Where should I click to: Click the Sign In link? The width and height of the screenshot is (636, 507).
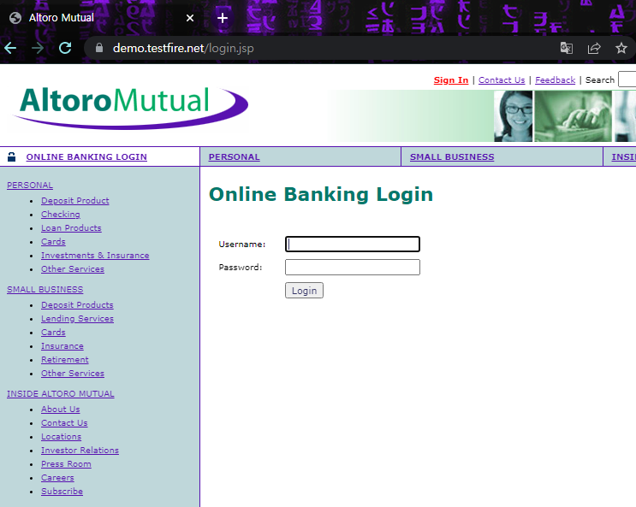pyautogui.click(x=451, y=80)
